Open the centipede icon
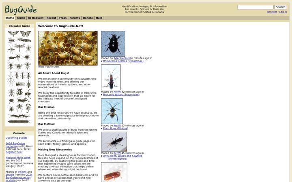292x182 pixels. 19,116
